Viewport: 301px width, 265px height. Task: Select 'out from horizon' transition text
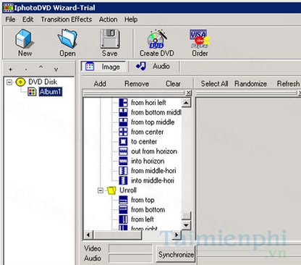click(154, 151)
